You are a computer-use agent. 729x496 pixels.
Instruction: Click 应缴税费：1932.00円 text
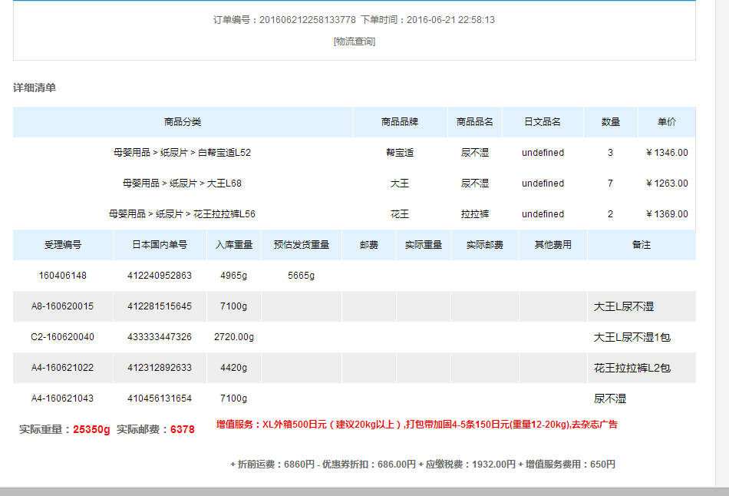[470, 465]
